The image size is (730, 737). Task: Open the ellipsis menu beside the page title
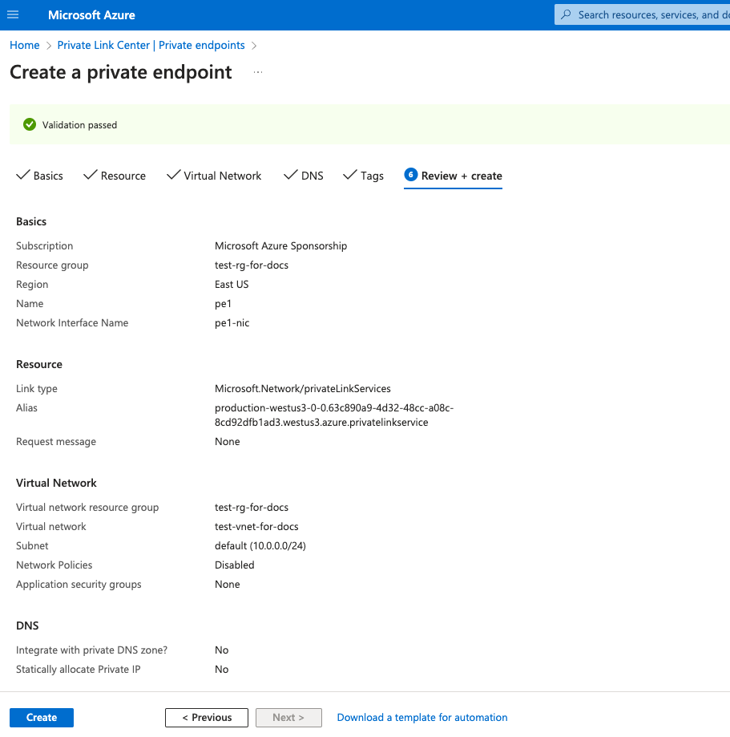[258, 72]
